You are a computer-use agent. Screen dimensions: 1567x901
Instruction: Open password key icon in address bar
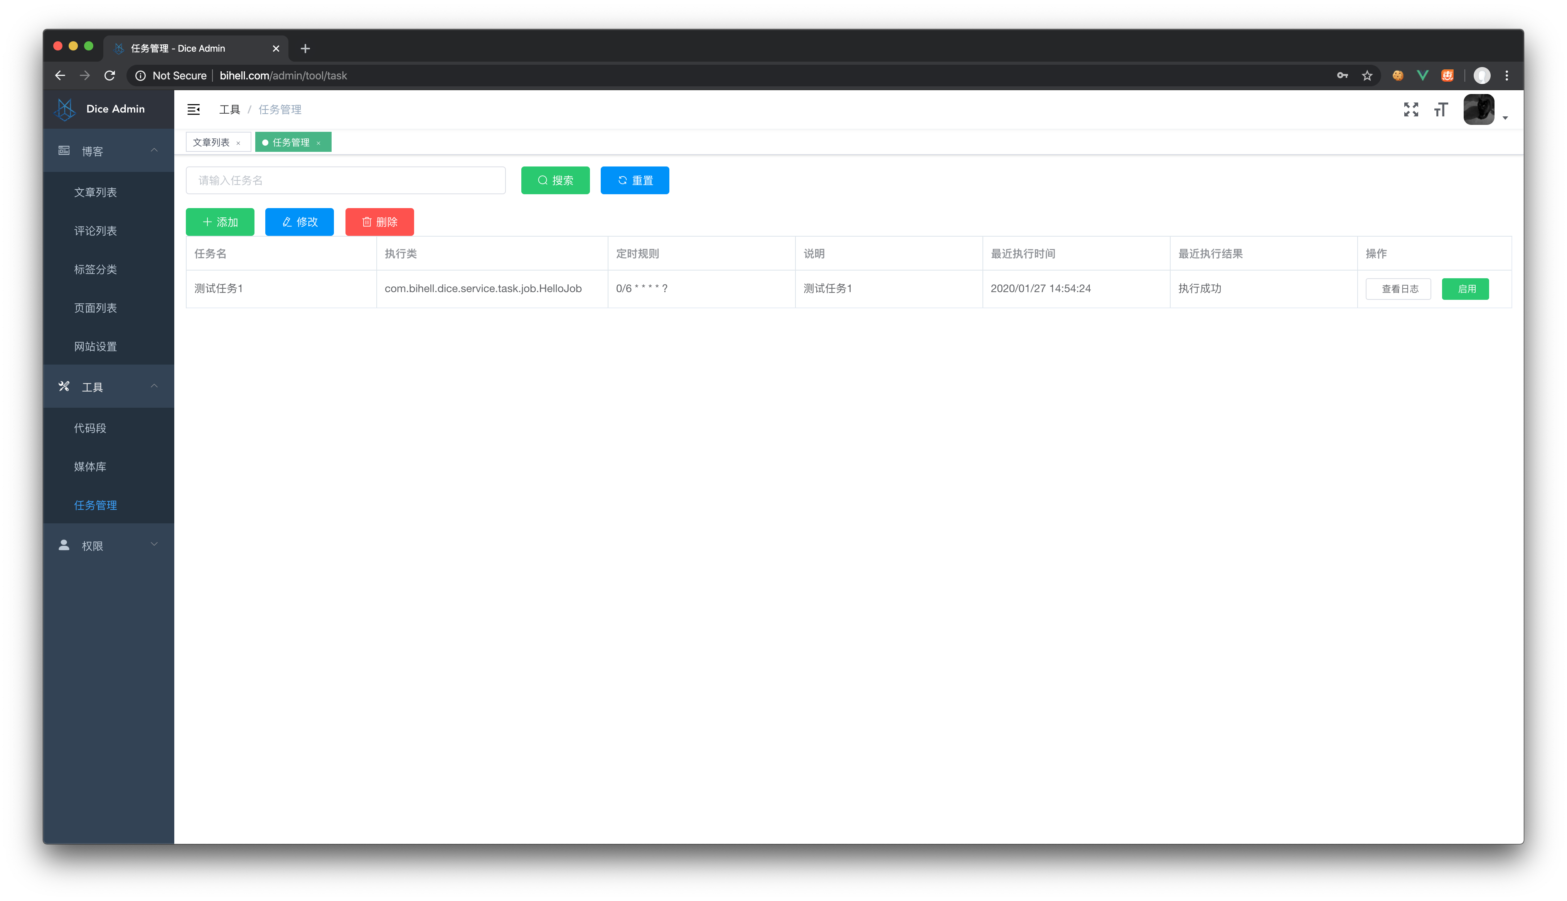tap(1342, 76)
